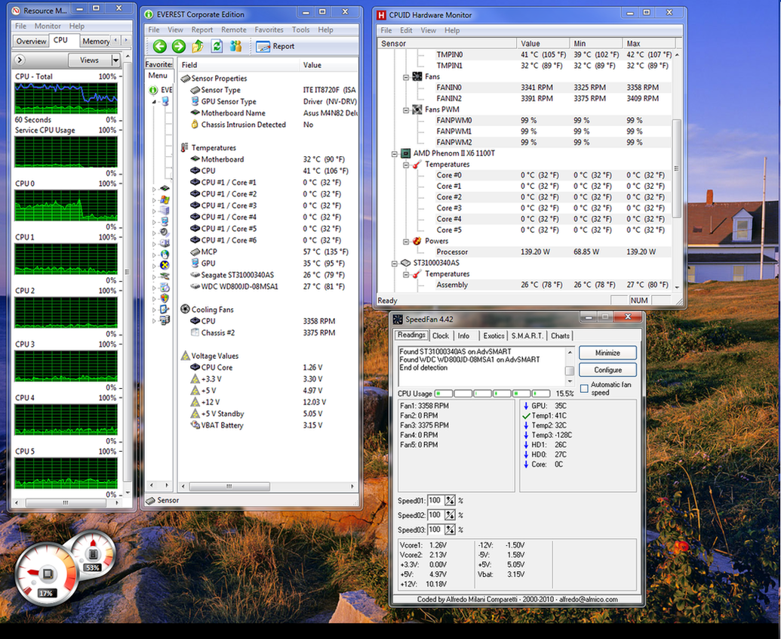Click the Speed01 spinner arrows in SpeedFan
This screenshot has width=781, height=639.
tap(450, 501)
